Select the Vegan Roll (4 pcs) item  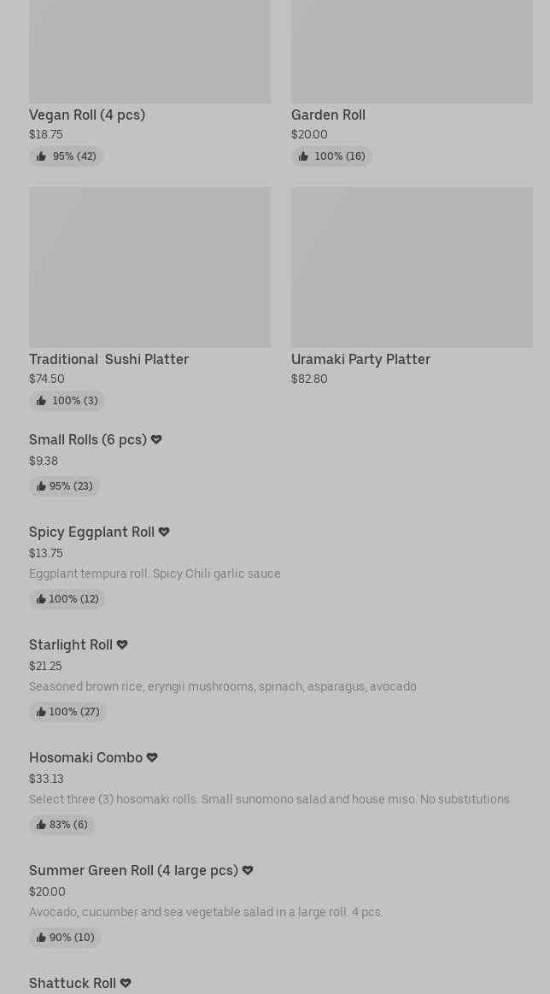click(87, 115)
